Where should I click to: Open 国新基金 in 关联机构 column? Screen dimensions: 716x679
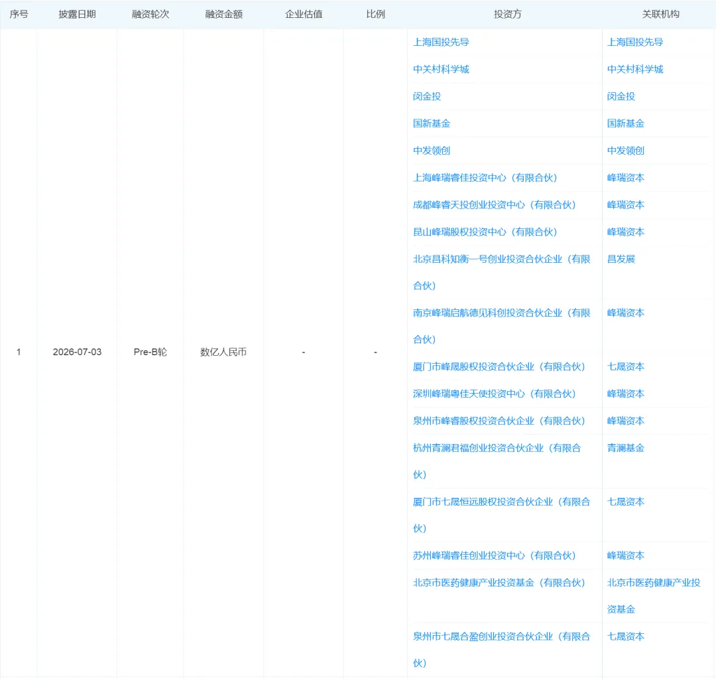(626, 123)
